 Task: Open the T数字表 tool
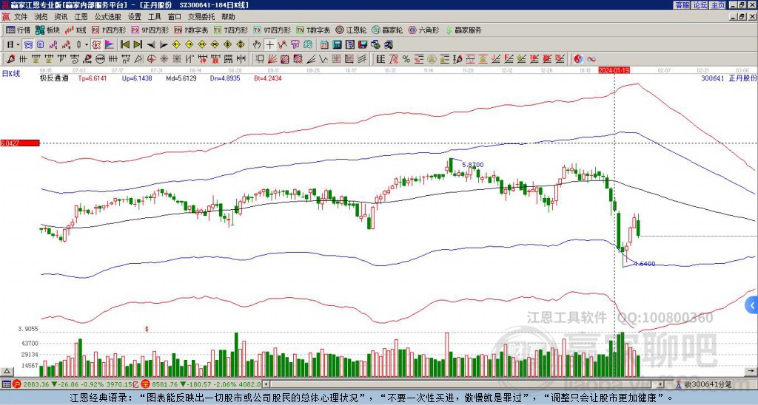pyautogui.click(x=313, y=30)
